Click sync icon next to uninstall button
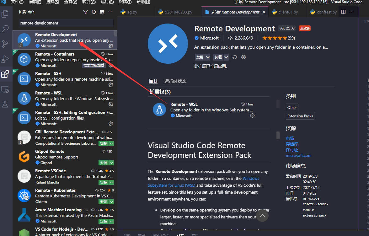Image resolution: width=369 pixels, height=236 pixels. point(235,57)
